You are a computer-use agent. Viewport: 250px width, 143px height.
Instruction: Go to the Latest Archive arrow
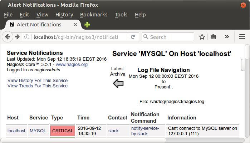tap(118, 83)
